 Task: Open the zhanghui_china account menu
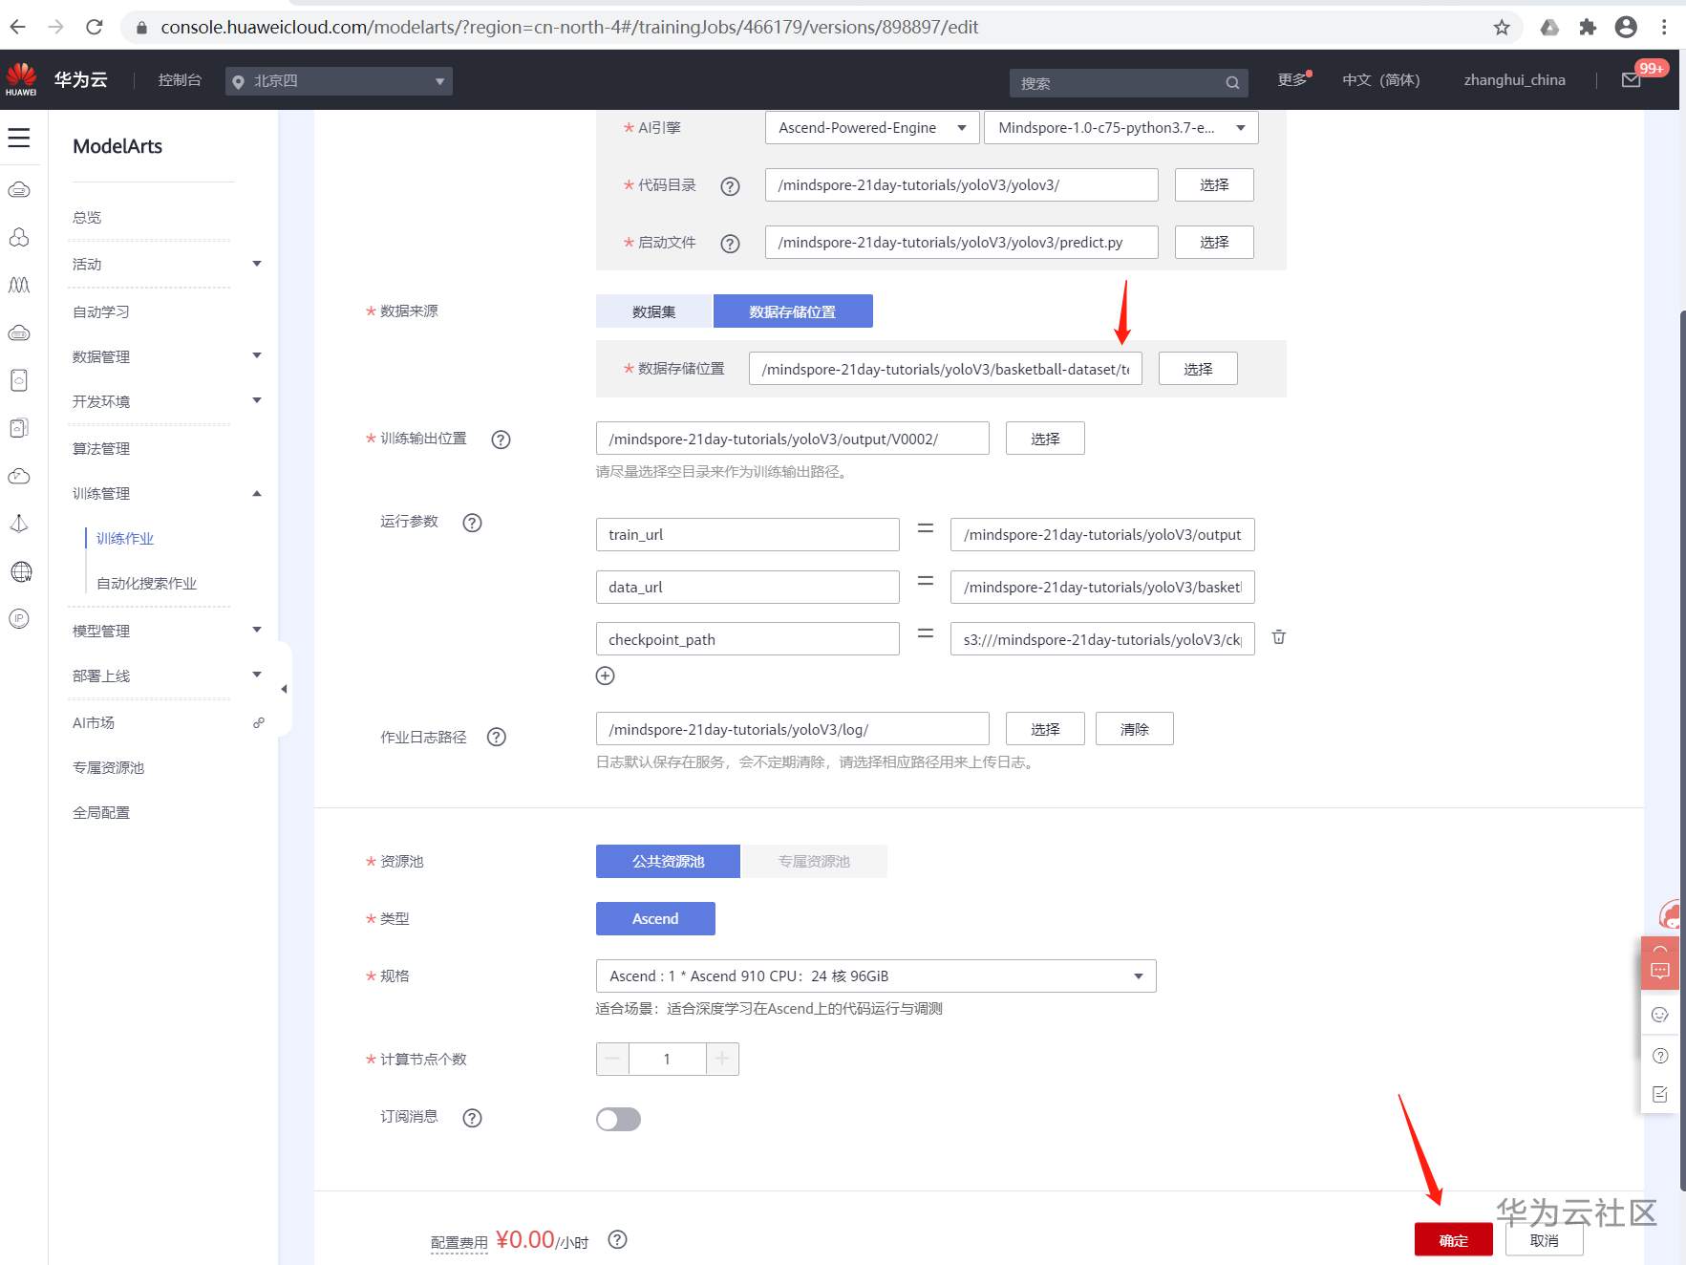1514,80
